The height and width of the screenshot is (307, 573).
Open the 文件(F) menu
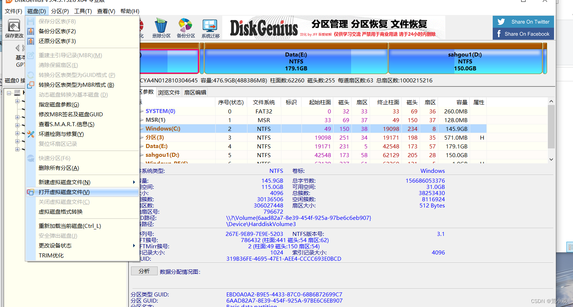click(x=14, y=11)
